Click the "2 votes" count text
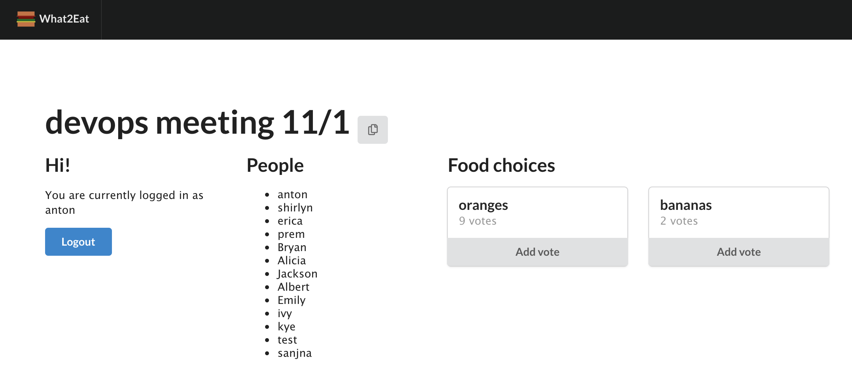The height and width of the screenshot is (377, 852). [x=679, y=221]
